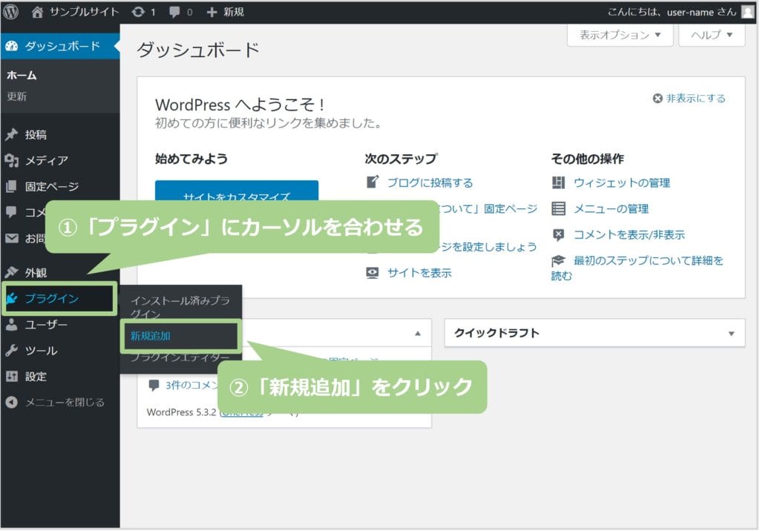Click the mail envelope sidebar icon
Screen dimensions: 760x531
12,238
